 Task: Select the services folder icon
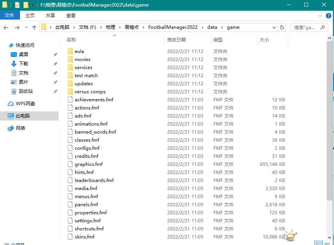click(x=70, y=67)
